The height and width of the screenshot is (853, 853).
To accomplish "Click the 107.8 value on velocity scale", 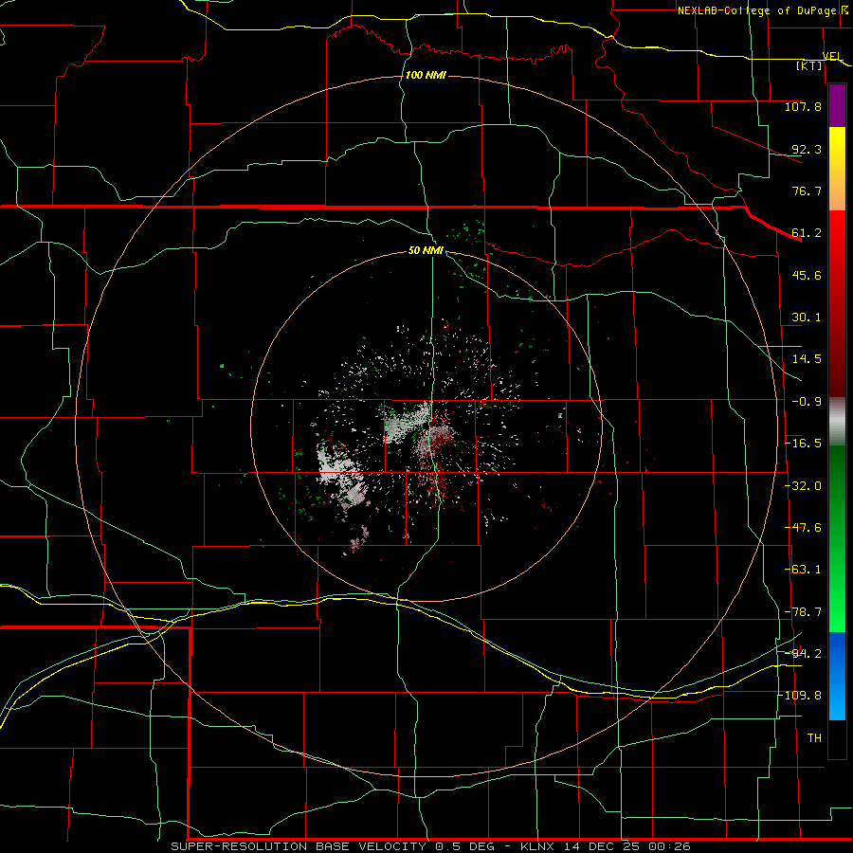I will 803,106.
